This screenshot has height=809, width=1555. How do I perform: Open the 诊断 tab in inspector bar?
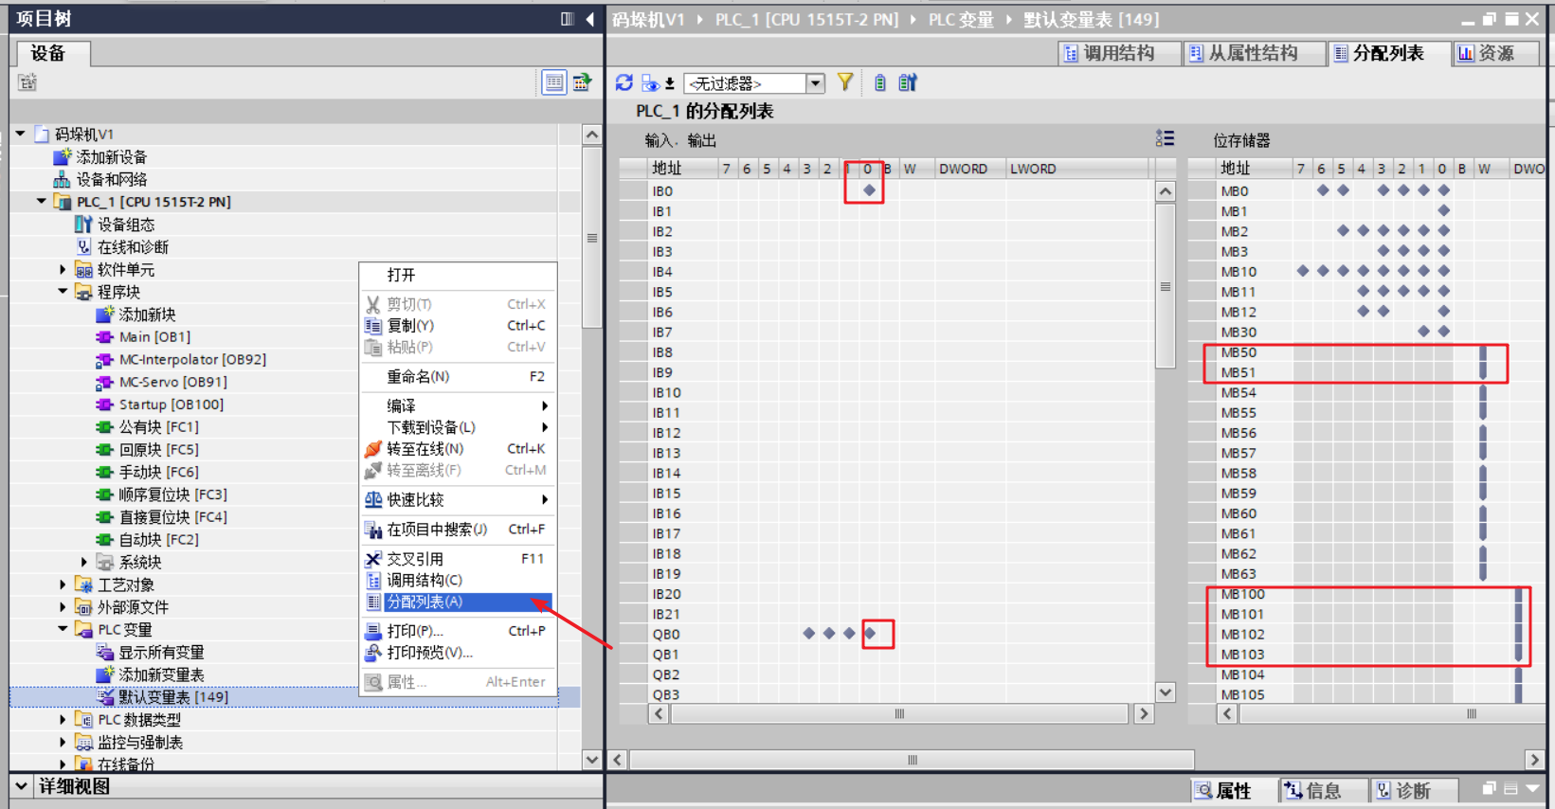click(x=1412, y=790)
